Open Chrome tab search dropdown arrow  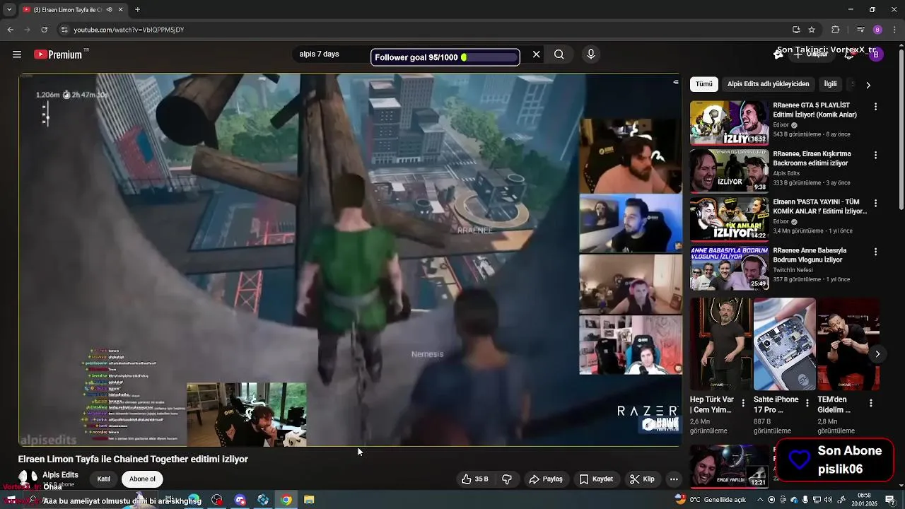(x=10, y=10)
